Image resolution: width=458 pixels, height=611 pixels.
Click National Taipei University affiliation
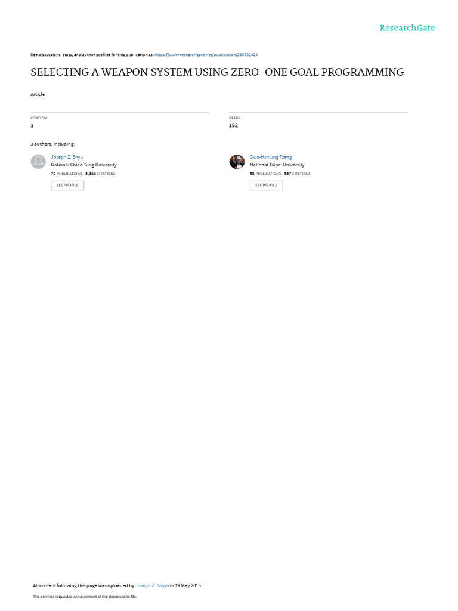click(x=277, y=165)
